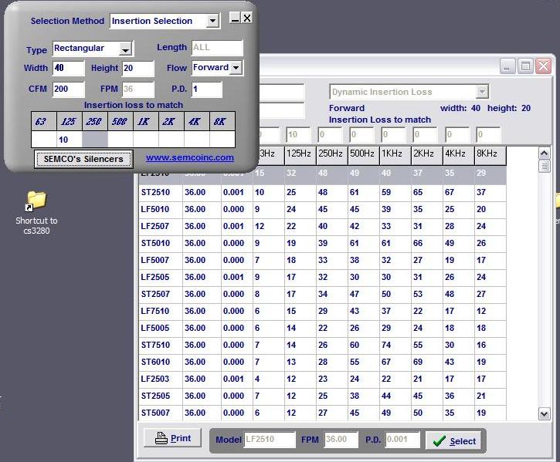The image size is (560, 462).
Task: Click the Height input field
Action: [138, 69]
